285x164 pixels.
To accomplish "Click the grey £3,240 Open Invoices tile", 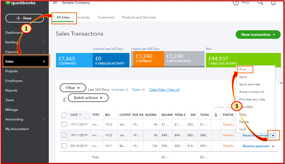I will click(185, 59).
